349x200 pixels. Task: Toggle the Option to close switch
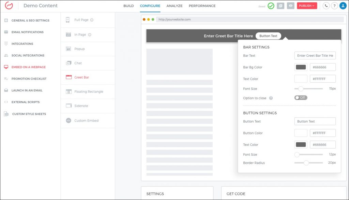coord(301,98)
